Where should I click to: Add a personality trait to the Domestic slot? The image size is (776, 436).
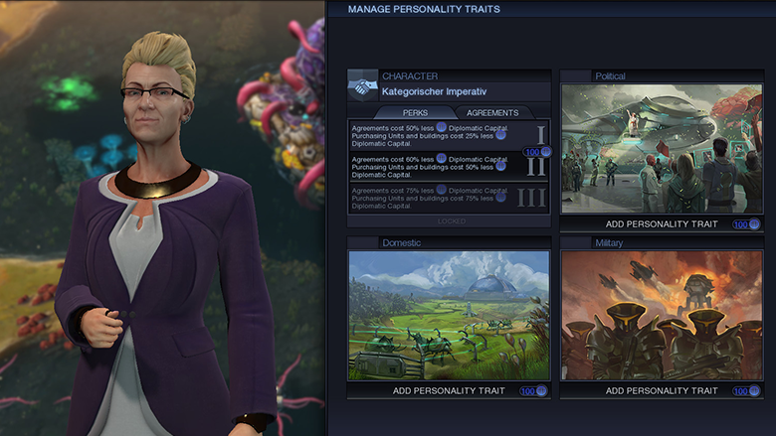pyautogui.click(x=449, y=391)
